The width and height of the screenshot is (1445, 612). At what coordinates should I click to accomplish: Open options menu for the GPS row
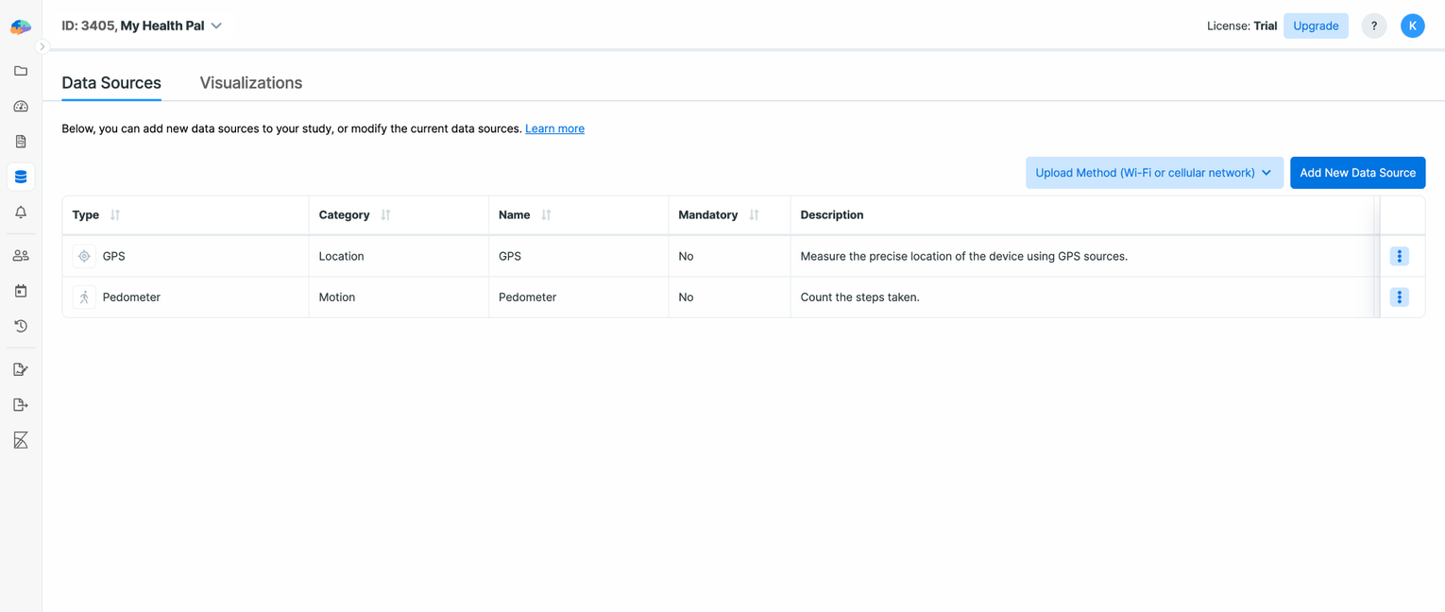coord(1399,255)
